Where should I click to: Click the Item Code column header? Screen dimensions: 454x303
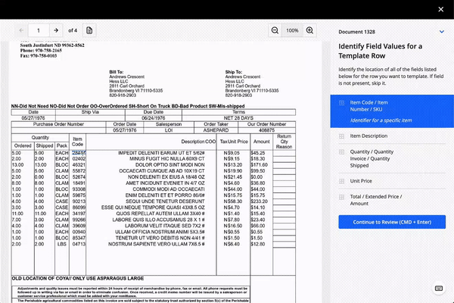[77, 142]
